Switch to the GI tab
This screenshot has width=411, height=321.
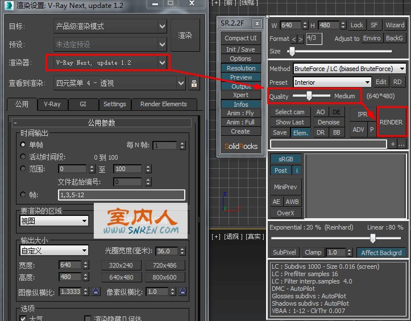coord(83,105)
